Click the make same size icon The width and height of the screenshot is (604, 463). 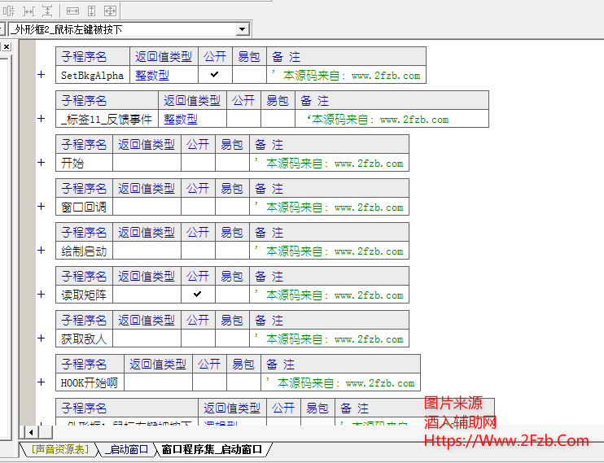pyautogui.click(x=110, y=11)
